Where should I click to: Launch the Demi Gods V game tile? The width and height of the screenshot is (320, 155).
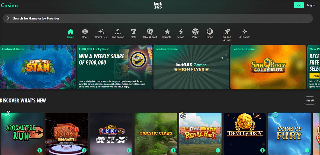click(245, 134)
